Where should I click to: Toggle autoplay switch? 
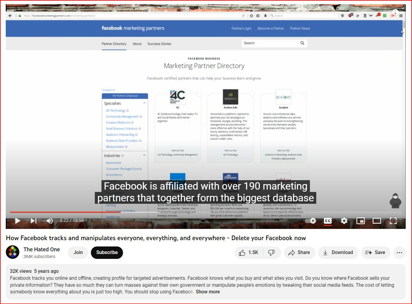(311, 221)
